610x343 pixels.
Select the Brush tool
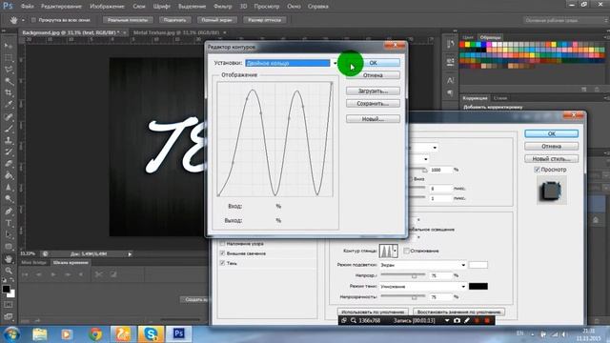point(9,129)
